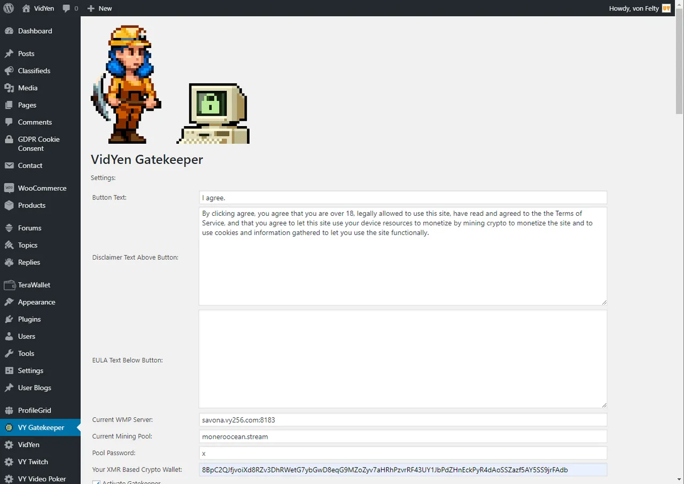Open the VY Gatekeeper menu item
The image size is (684, 484).
[40, 427]
